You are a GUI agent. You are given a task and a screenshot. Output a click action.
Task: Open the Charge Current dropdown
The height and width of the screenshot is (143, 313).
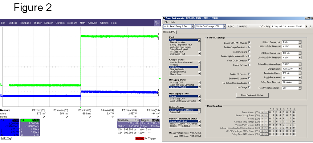pos(300,69)
